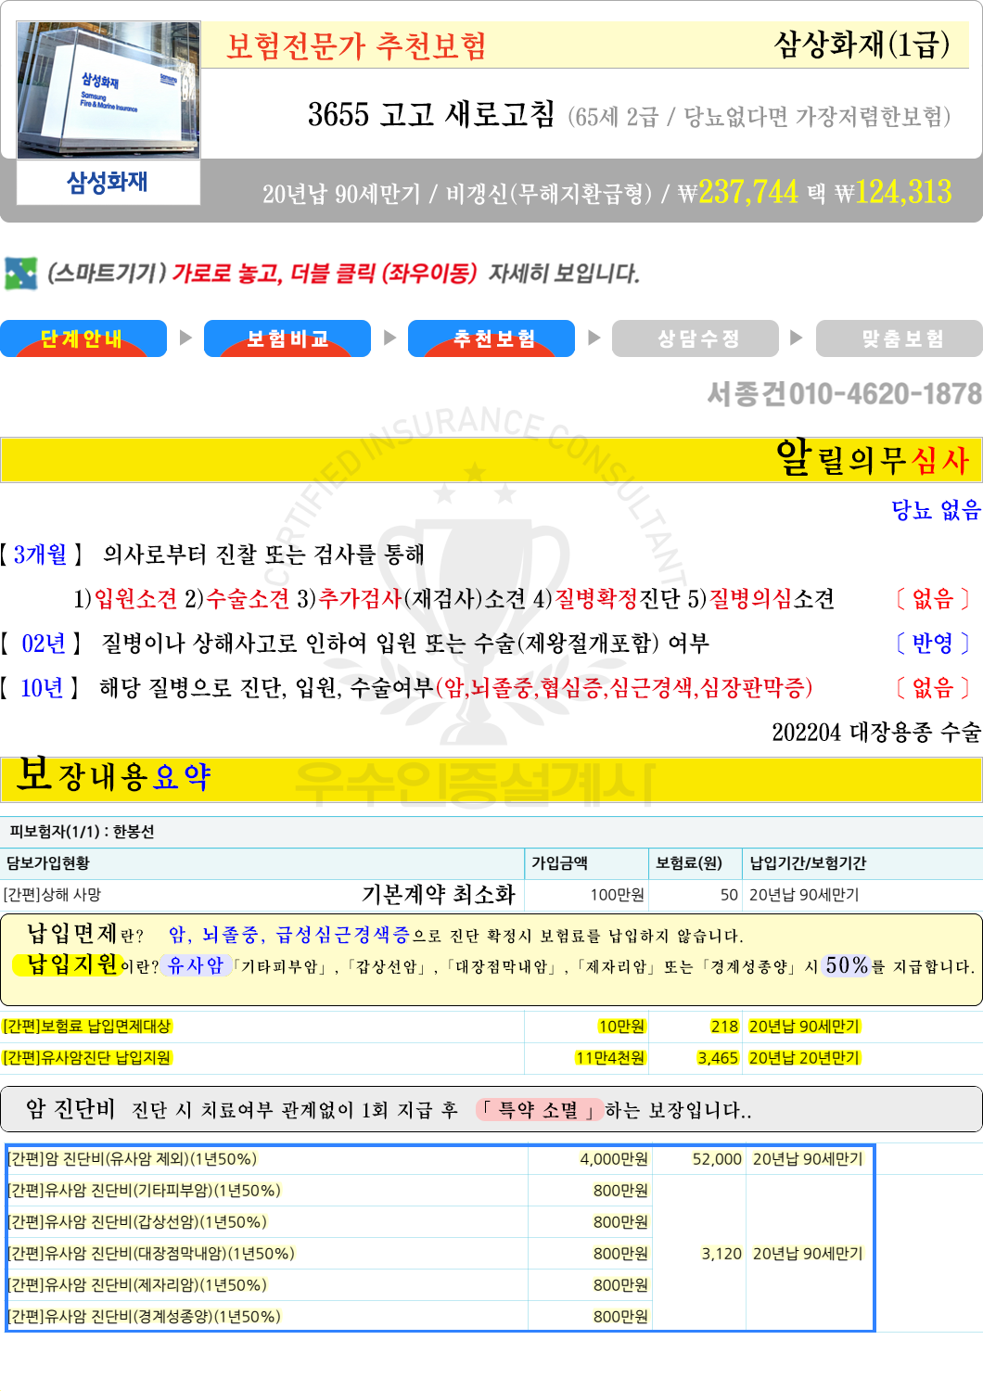Image resolution: width=983 pixels, height=1391 pixels.
Task: Click the arrow between 상담수정 and 맞춤보험
Action: 796,338
